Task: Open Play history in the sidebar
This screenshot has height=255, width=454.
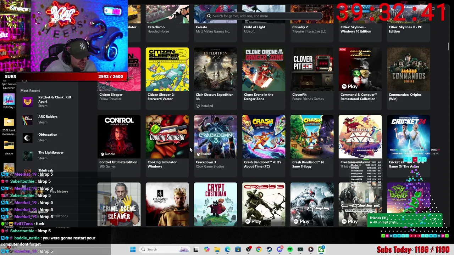Action: (x=59, y=192)
